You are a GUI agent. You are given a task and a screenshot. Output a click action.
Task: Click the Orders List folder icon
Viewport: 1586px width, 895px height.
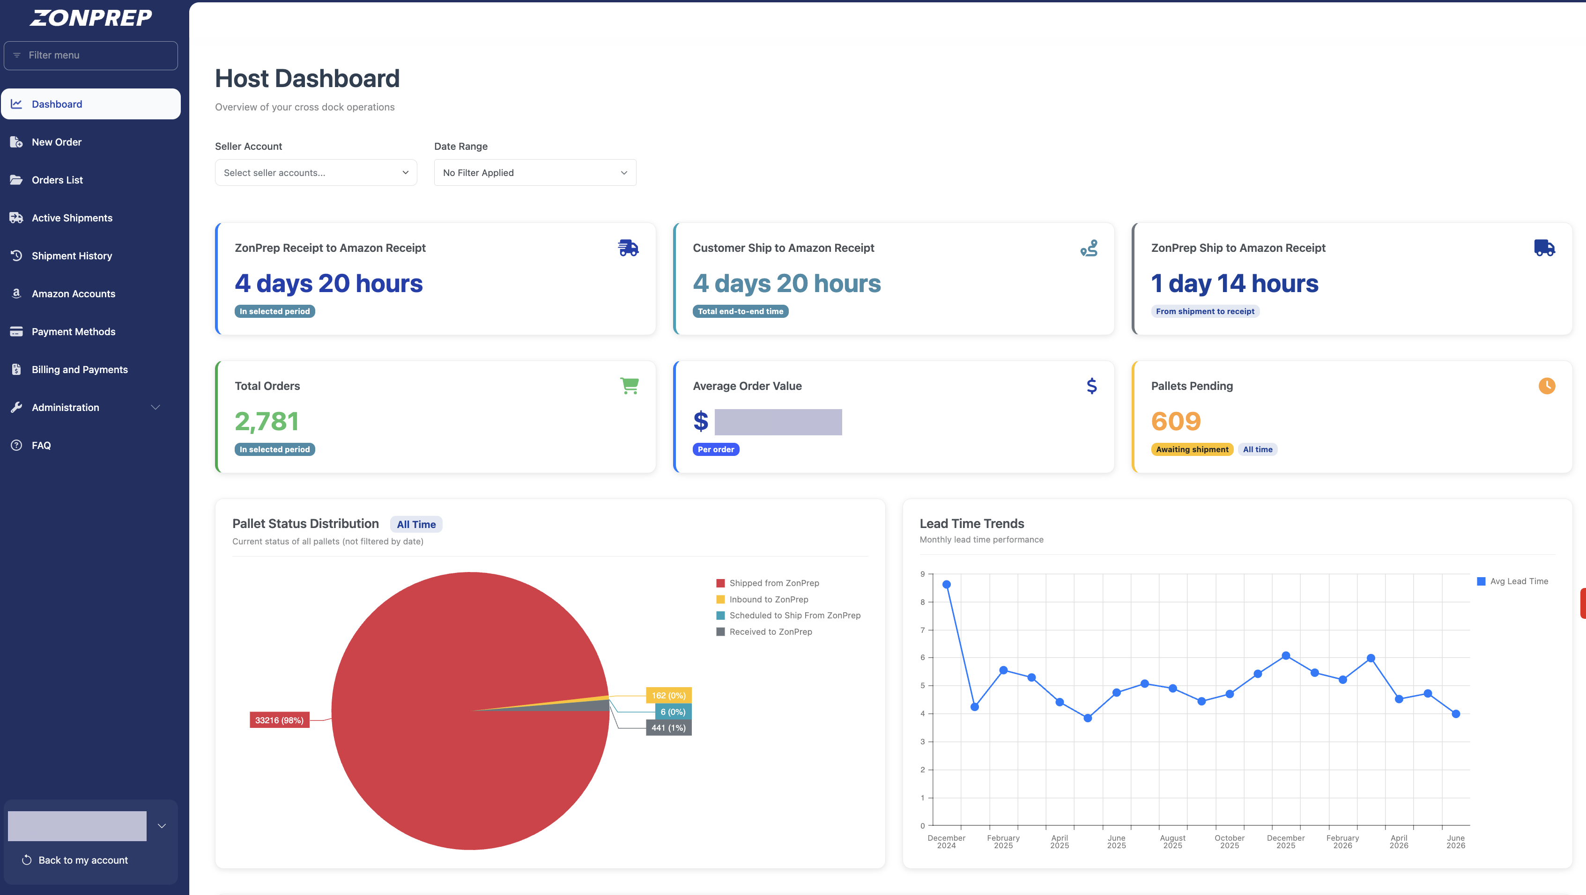(x=16, y=180)
